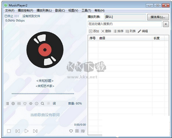Open 视图(V) menu
This screenshot has height=138, width=172.
tap(73, 11)
